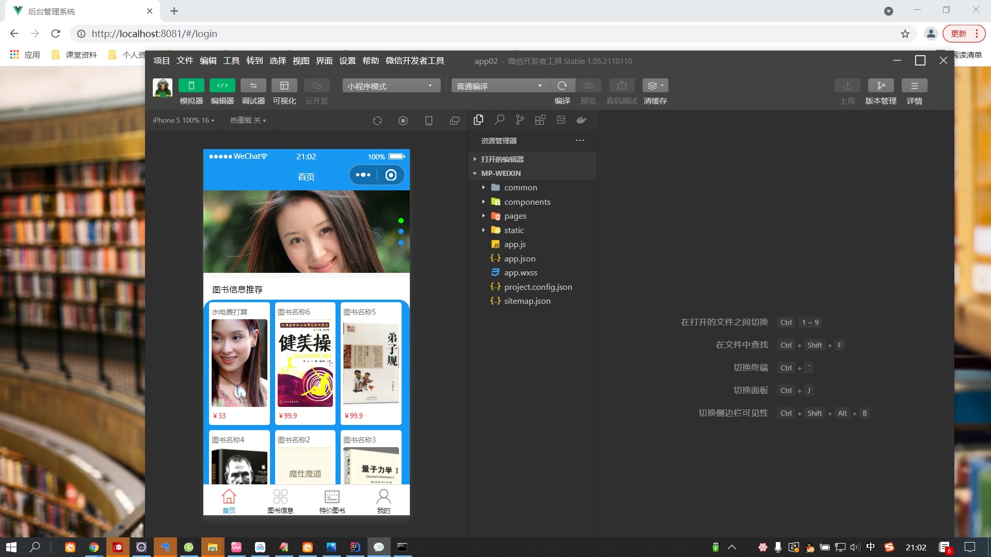The image size is (991, 557).
Task: Open the 调试器 (debugger) panel
Action: click(253, 86)
